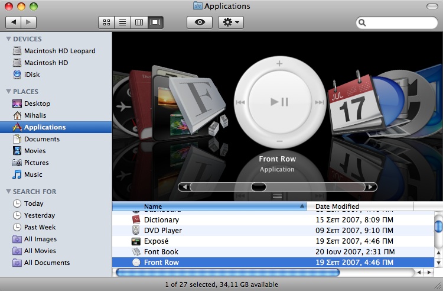The image size is (443, 291).
Task: Click the Cover Flow scrubber knob
Action: point(259,187)
